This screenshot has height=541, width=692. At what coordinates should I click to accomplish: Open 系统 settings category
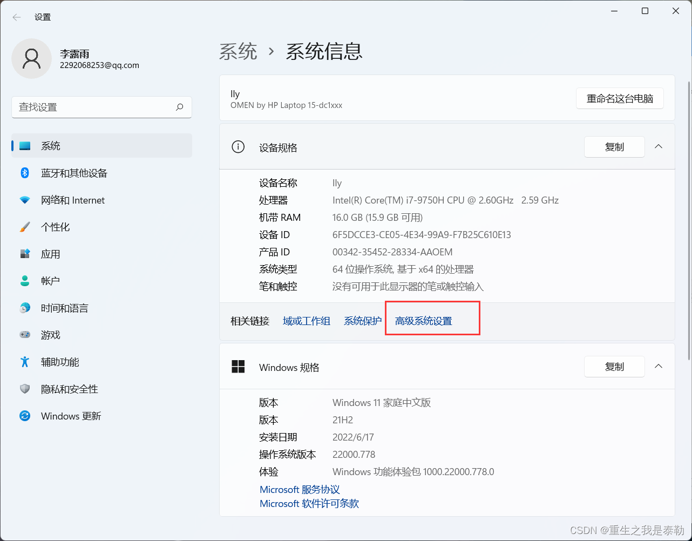click(x=101, y=146)
